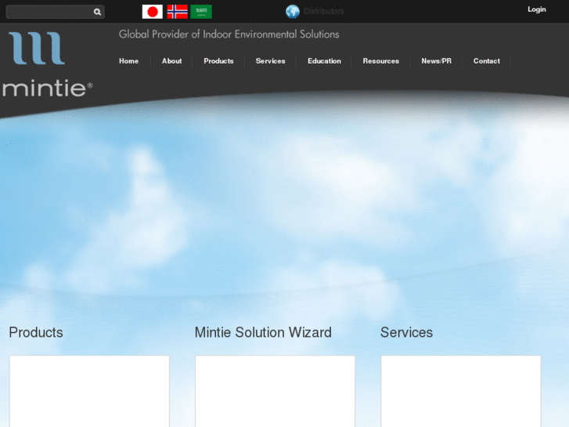Open the Products thumbnail panel
Image resolution: width=569 pixels, height=427 pixels.
click(89, 392)
